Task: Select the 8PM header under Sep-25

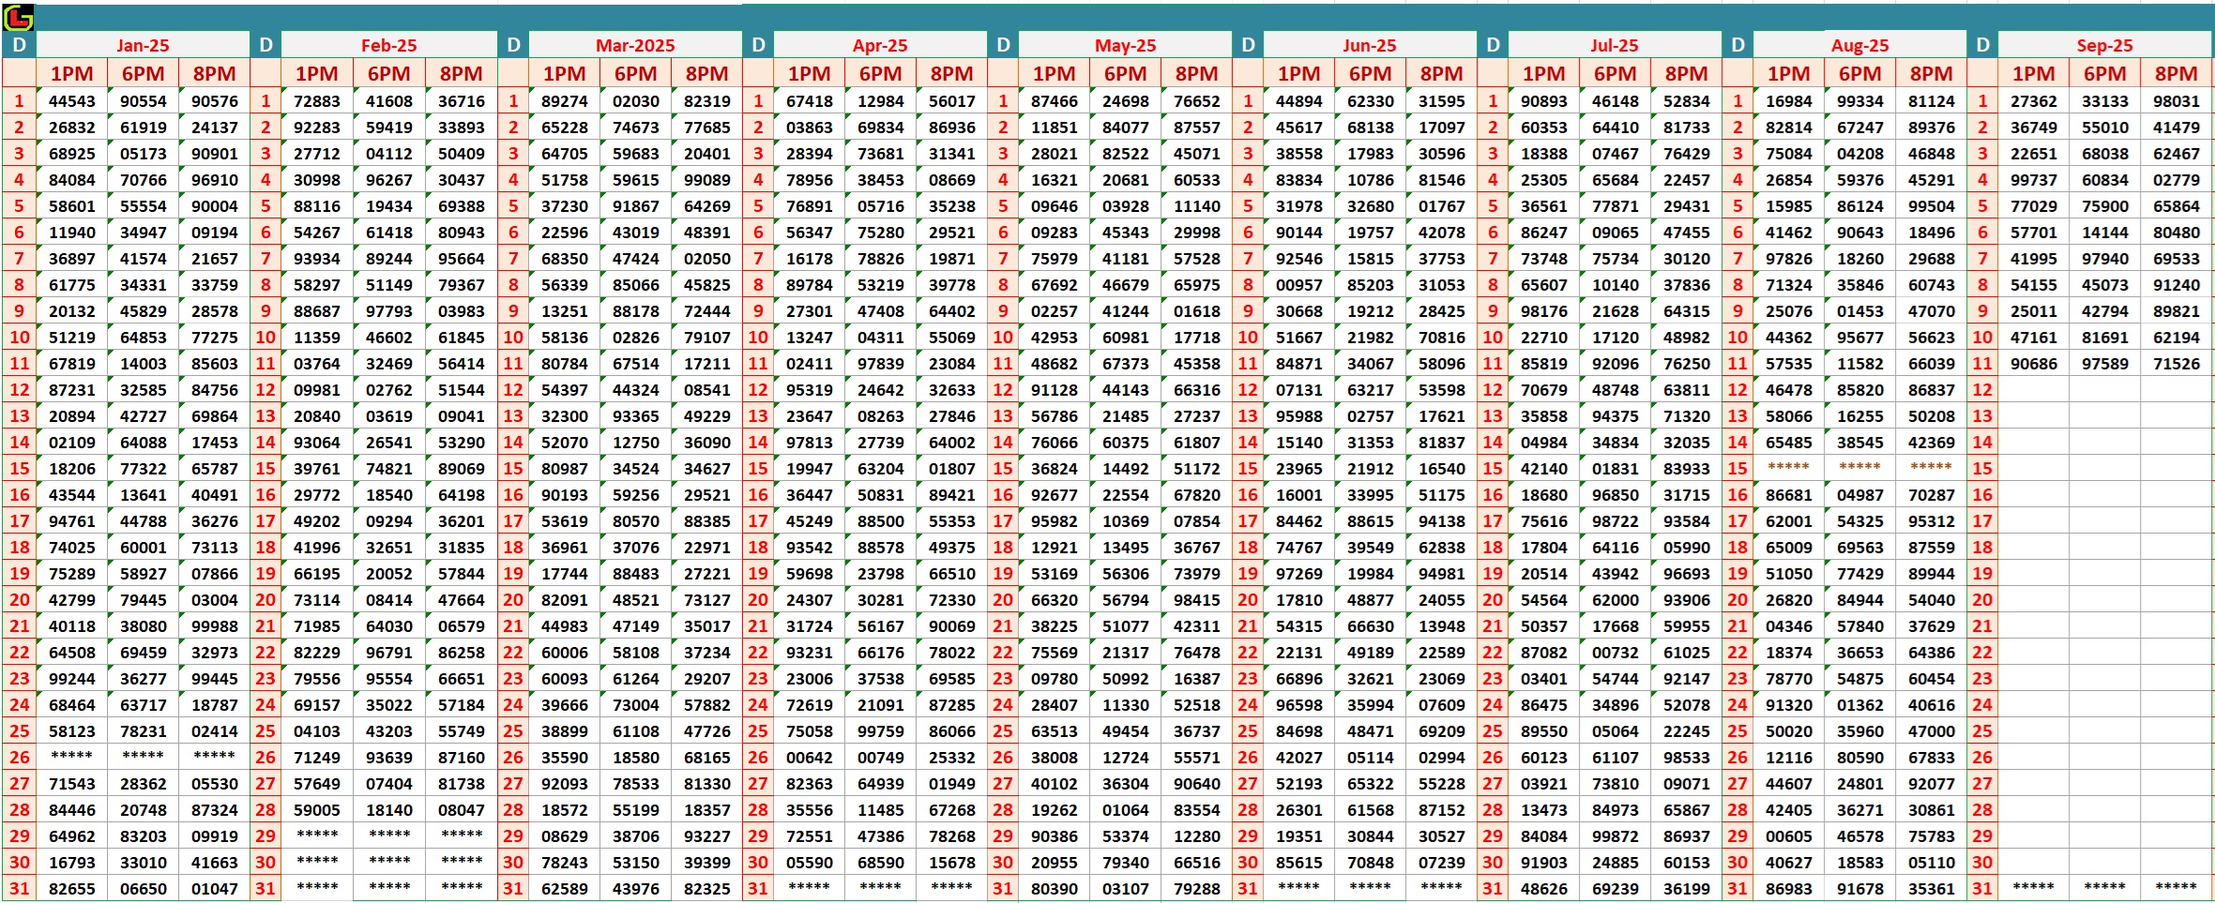Action: point(2176,74)
